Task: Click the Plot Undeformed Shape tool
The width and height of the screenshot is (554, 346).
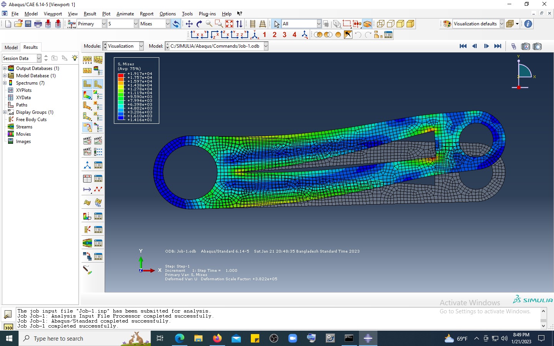Action: point(87,84)
